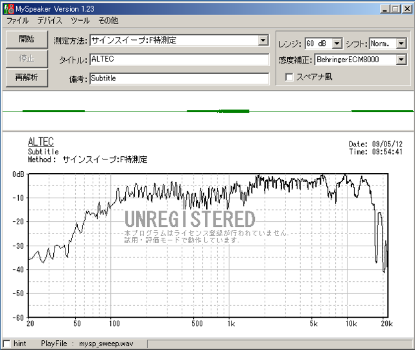This screenshot has height=350, width=415.
Task: Click the 1k frequency axis label
Action: (231, 323)
